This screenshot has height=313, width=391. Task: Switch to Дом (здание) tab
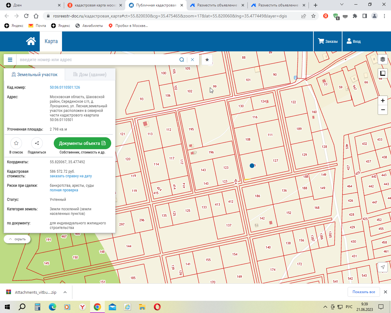90,75
